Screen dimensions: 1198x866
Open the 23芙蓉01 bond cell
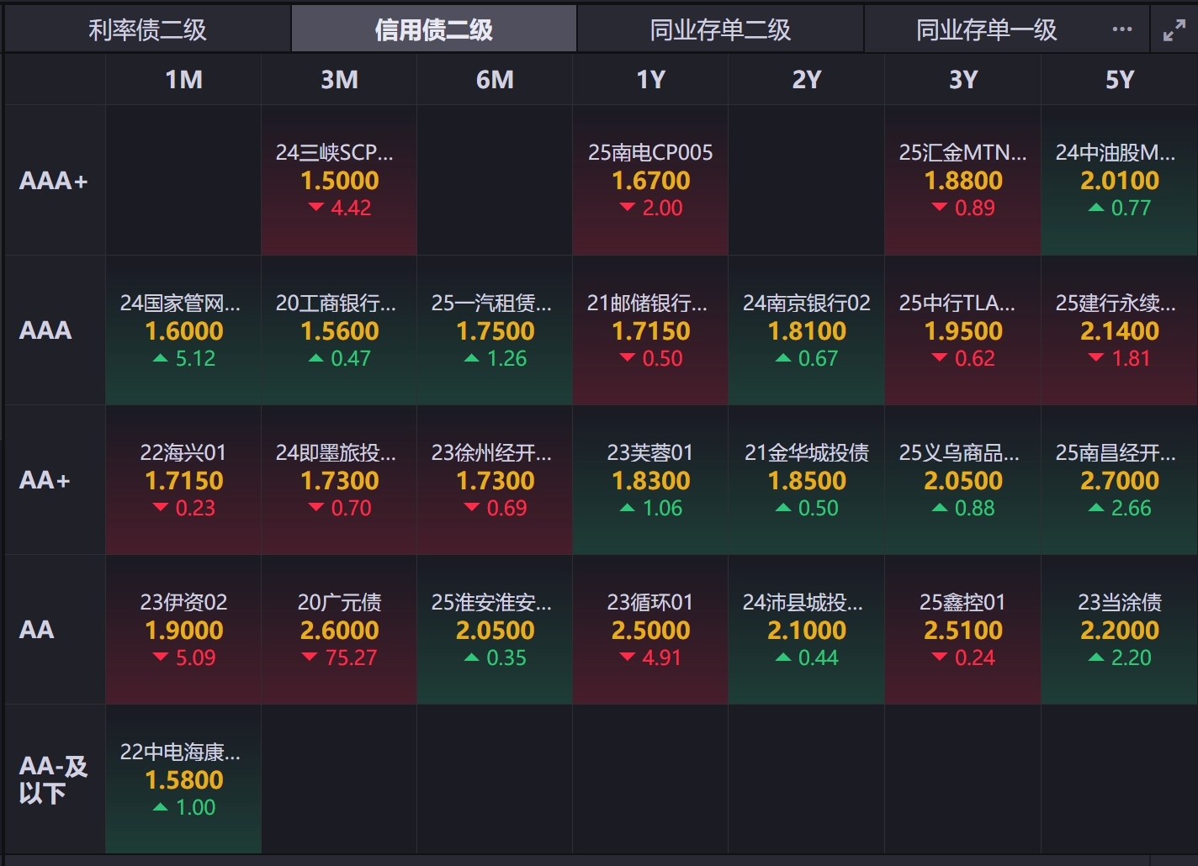[650, 480]
